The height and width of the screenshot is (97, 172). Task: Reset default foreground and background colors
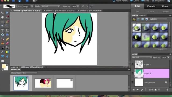tap(2, 70)
